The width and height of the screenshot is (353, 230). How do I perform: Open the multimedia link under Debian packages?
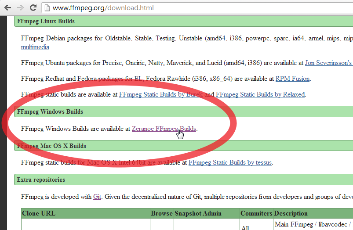pos(35,47)
